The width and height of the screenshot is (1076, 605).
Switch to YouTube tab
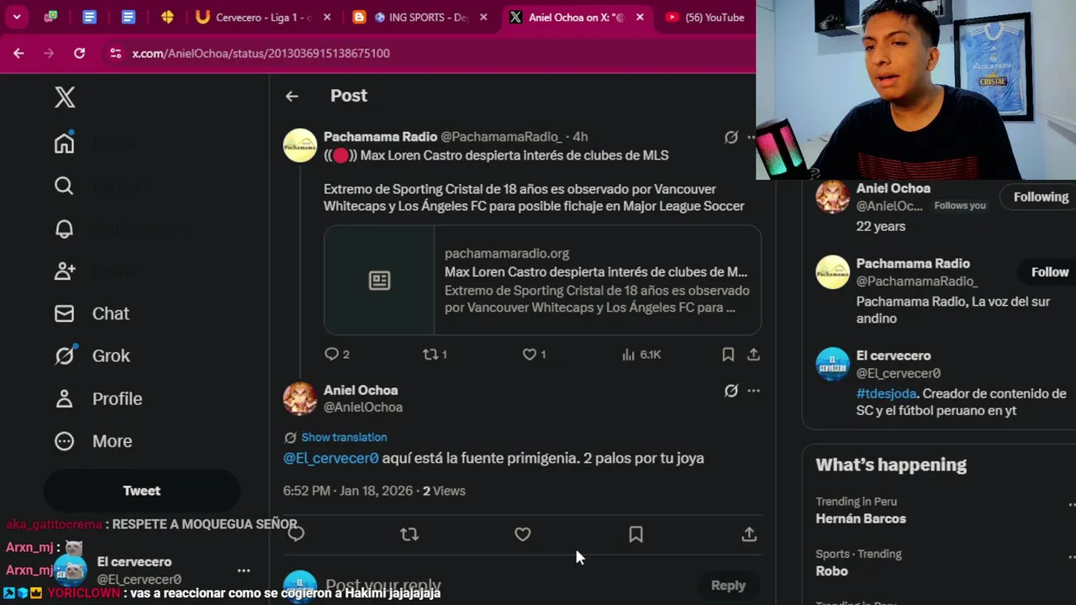coord(704,17)
